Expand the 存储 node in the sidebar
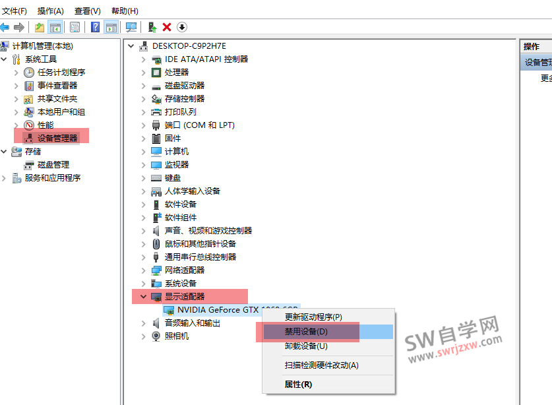The height and width of the screenshot is (405, 552). pyautogui.click(x=4, y=151)
